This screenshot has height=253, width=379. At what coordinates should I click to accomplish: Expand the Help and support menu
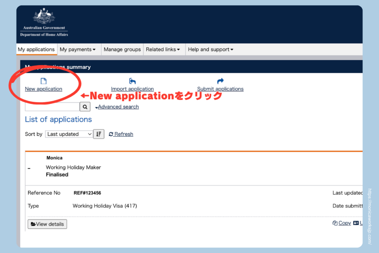pos(211,49)
